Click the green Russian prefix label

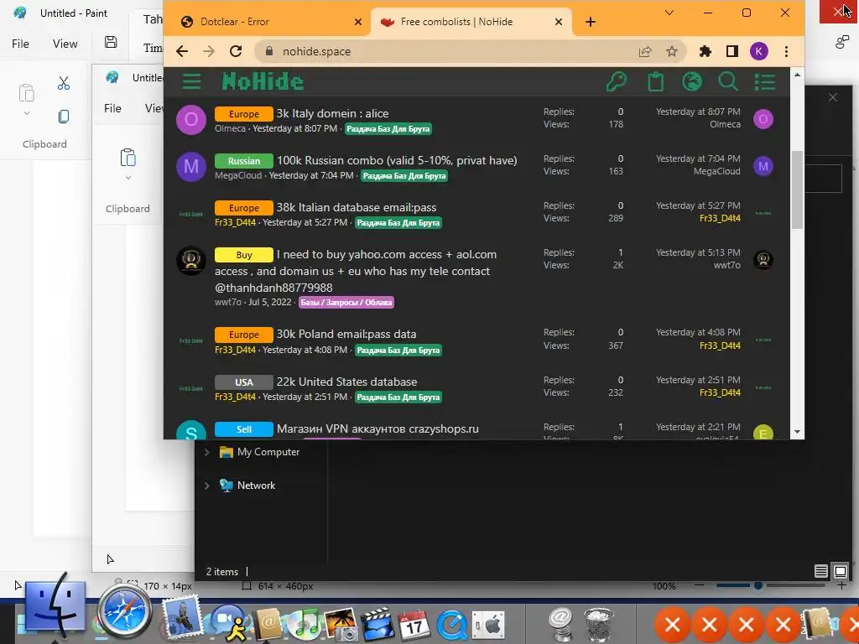[x=244, y=161]
